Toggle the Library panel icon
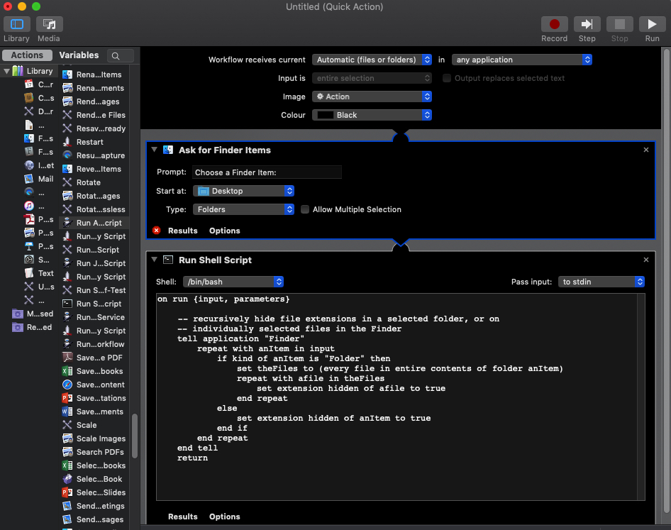671x530 pixels. 16,24
